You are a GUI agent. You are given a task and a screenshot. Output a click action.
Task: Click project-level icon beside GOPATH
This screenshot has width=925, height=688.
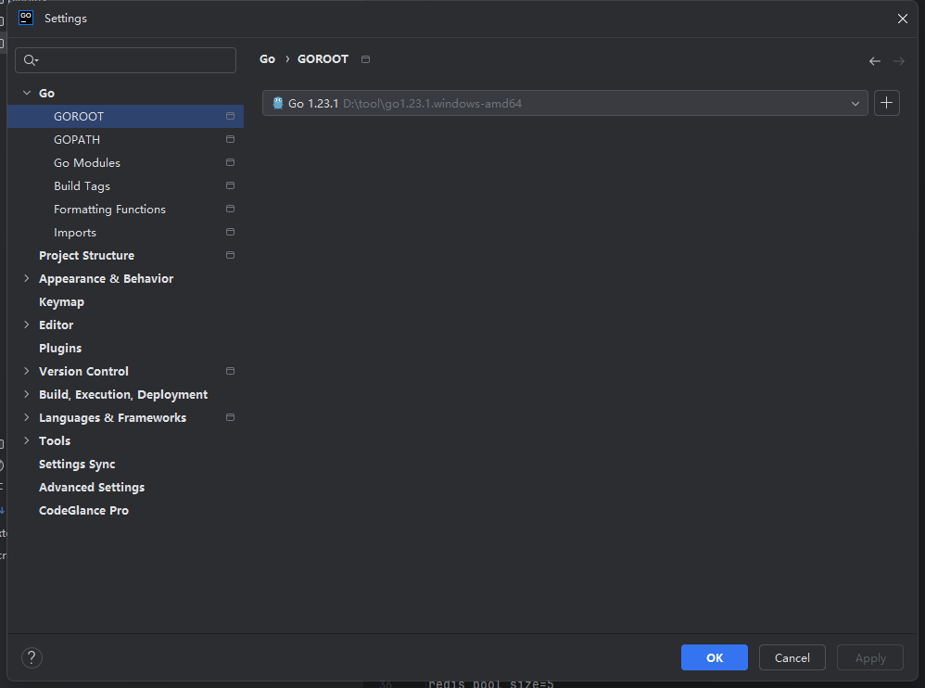click(230, 139)
